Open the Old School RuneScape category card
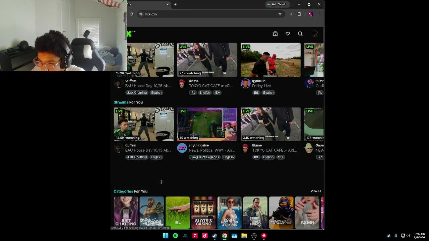 click(151, 213)
